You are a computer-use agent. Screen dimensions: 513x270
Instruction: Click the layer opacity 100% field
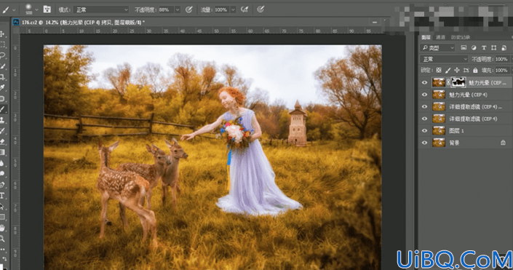(x=501, y=59)
